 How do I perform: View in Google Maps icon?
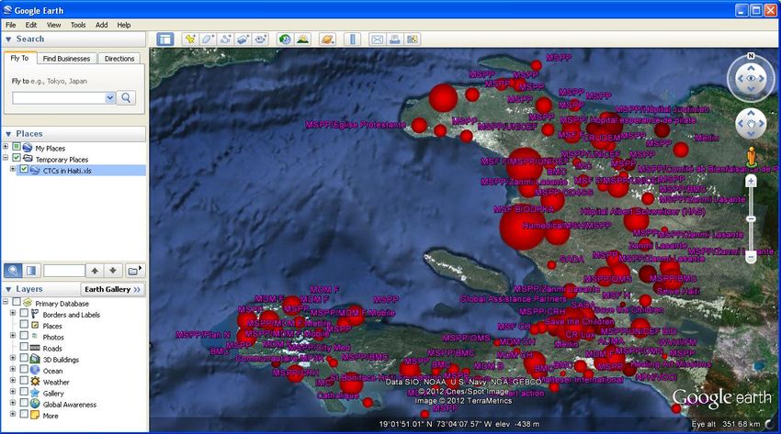(x=412, y=39)
